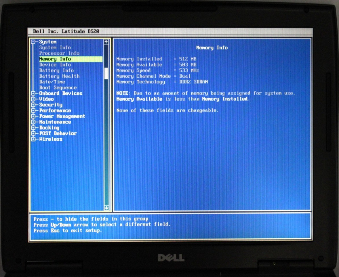
Task: Open Boot Sequence entry
Action: coord(58,87)
